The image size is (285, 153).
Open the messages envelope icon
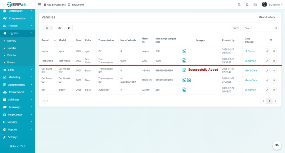pyautogui.click(x=255, y=5)
